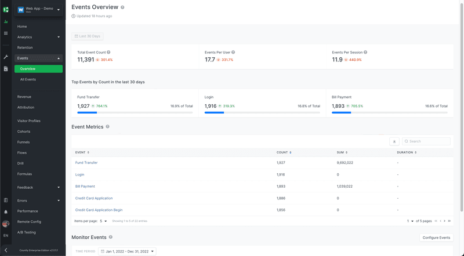Open the Web App - Demo app selector
The height and width of the screenshot is (256, 464).
(38, 9)
